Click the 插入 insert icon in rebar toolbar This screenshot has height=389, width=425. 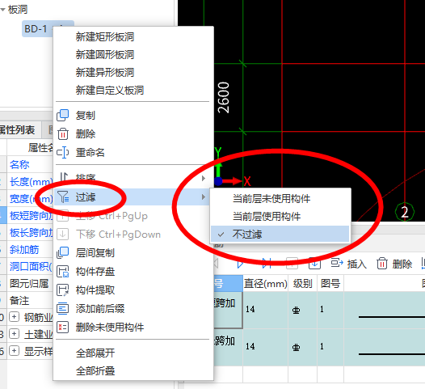coord(337,263)
